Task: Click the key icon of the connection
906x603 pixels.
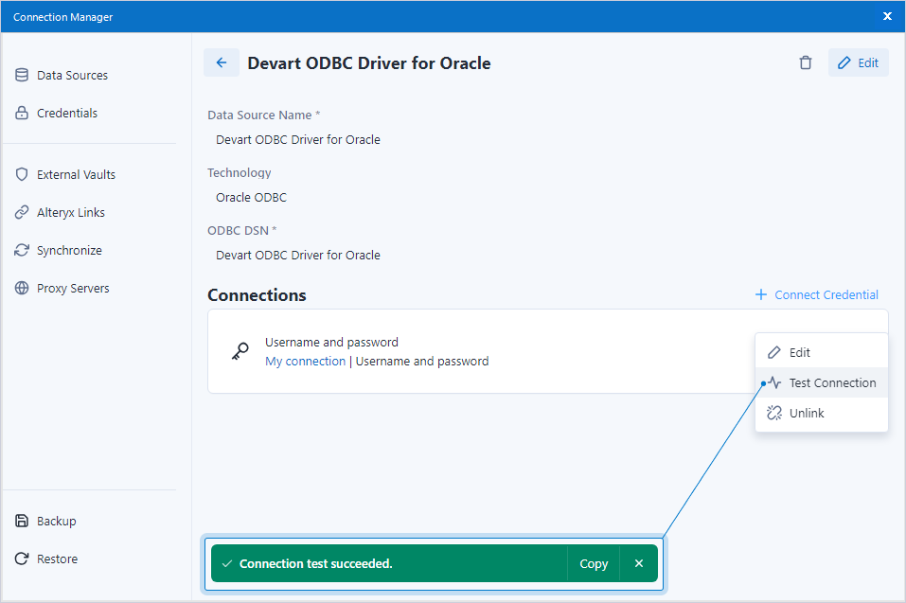Action: point(240,352)
